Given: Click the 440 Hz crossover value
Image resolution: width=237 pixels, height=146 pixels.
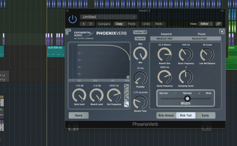Looking at the screenshot, I should point(186,45).
